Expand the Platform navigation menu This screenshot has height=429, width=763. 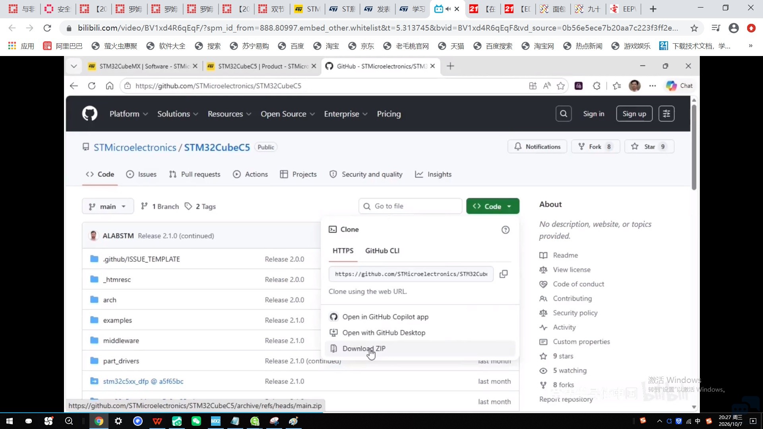point(128,114)
